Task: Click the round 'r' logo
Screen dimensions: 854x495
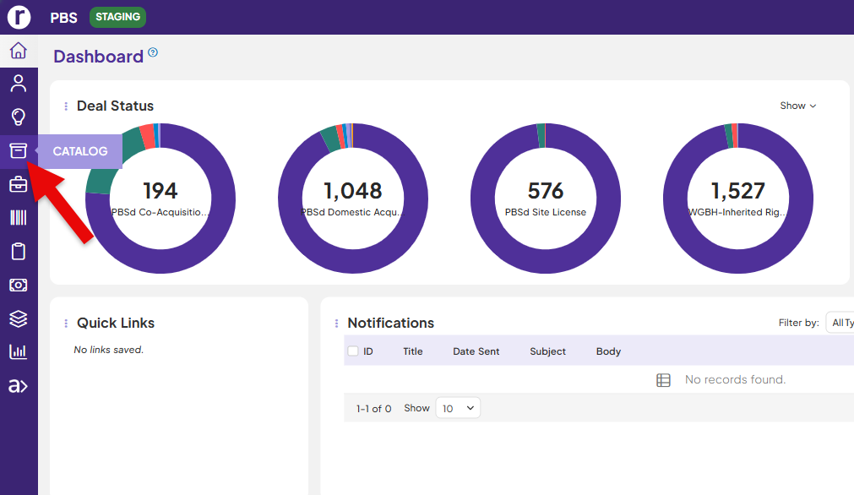Action: coord(19,17)
